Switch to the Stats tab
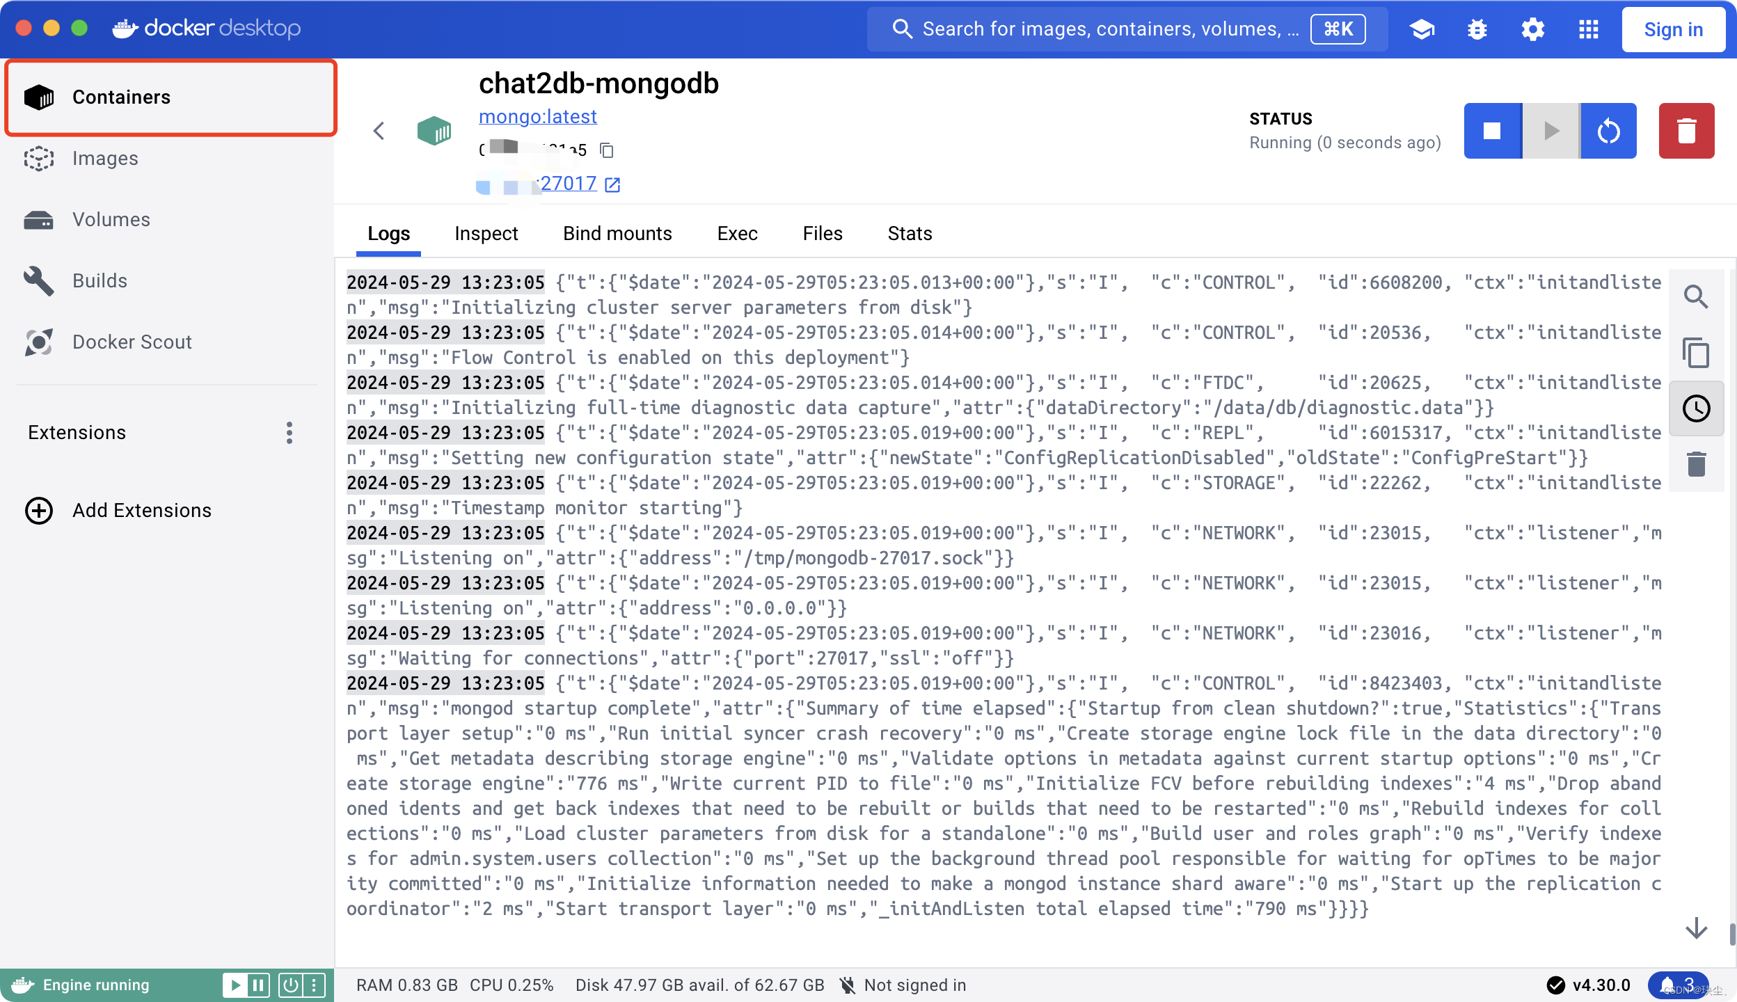Viewport: 1737px width, 1002px height. coord(909,232)
